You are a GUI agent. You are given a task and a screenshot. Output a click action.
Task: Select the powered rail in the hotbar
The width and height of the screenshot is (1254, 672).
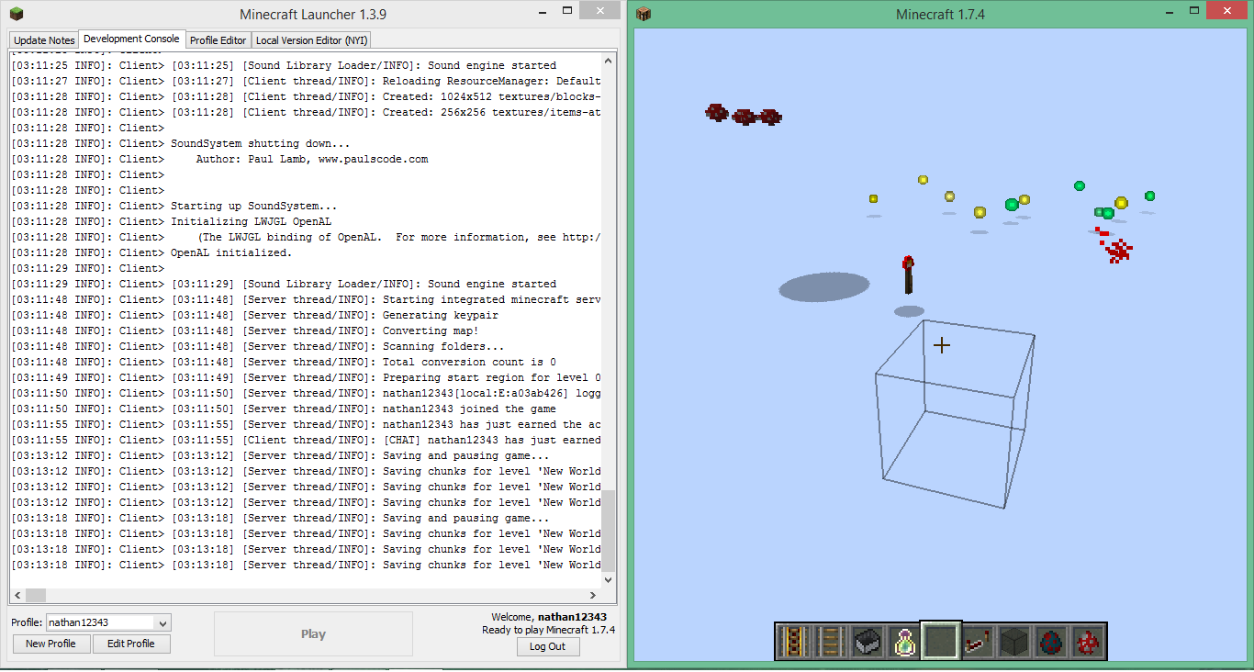[x=795, y=641]
